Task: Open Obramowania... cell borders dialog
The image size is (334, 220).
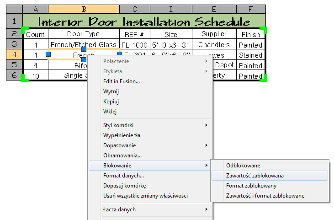Action: tap(122, 156)
